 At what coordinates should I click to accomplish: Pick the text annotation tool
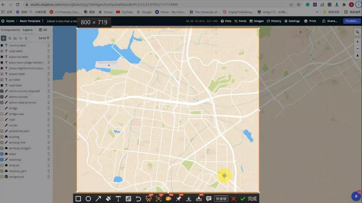pos(118,199)
